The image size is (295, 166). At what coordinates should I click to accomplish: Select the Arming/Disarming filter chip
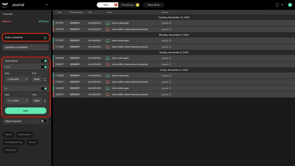14,142
